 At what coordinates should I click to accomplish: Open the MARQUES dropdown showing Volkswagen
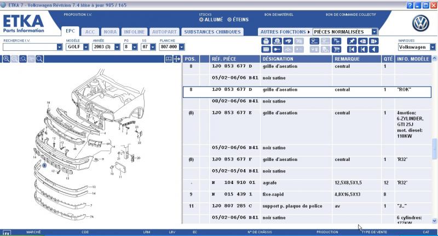tap(433, 47)
